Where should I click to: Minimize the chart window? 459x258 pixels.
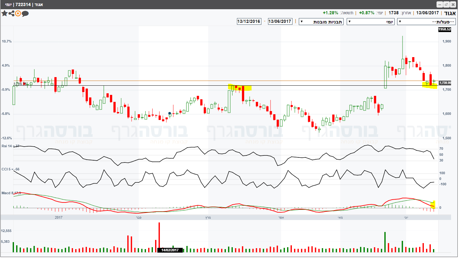(x=440, y=4)
